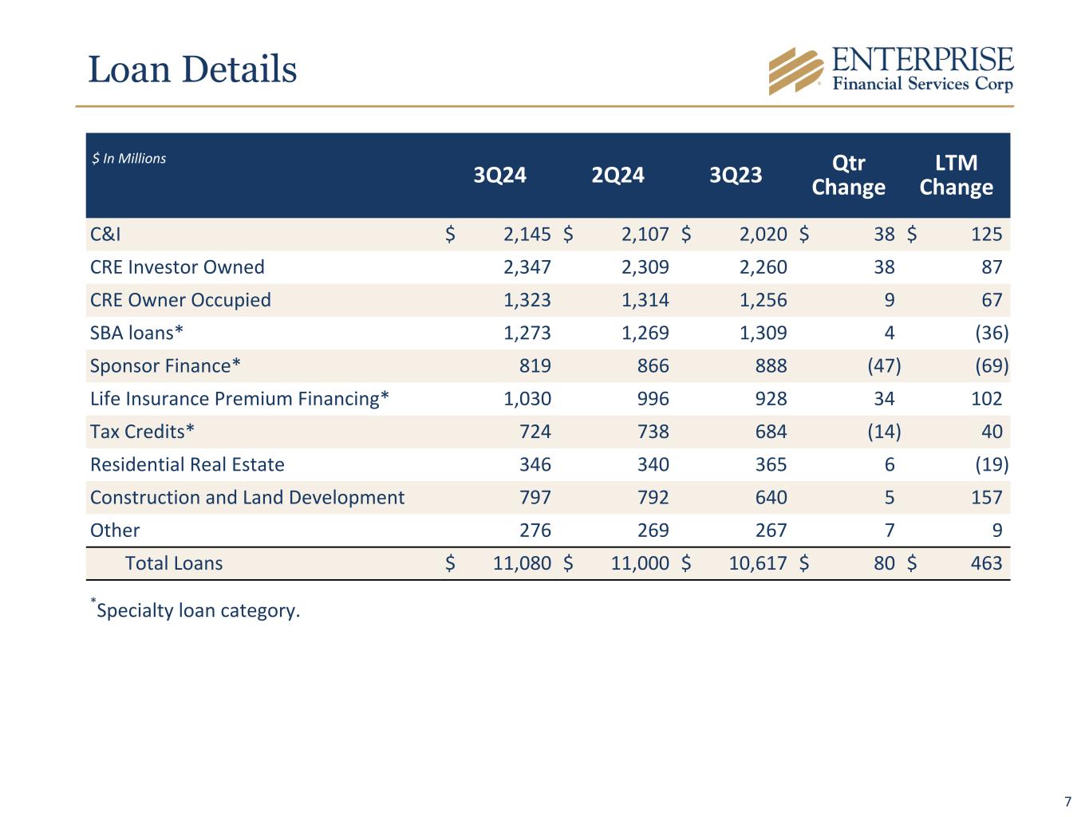The width and height of the screenshot is (1089, 817).
Task: Select the Residential Real Estate row label
Action: click(187, 464)
